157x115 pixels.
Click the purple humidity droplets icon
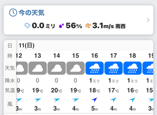click(x=61, y=26)
